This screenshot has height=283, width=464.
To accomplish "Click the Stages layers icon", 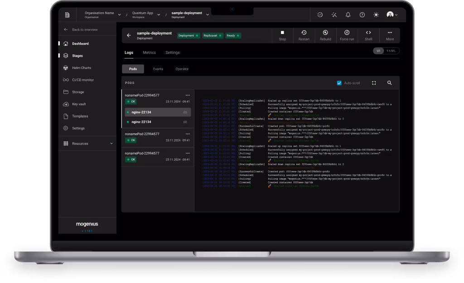I will tap(66, 56).
